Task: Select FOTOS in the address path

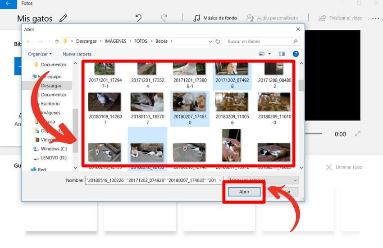Action: (141, 41)
